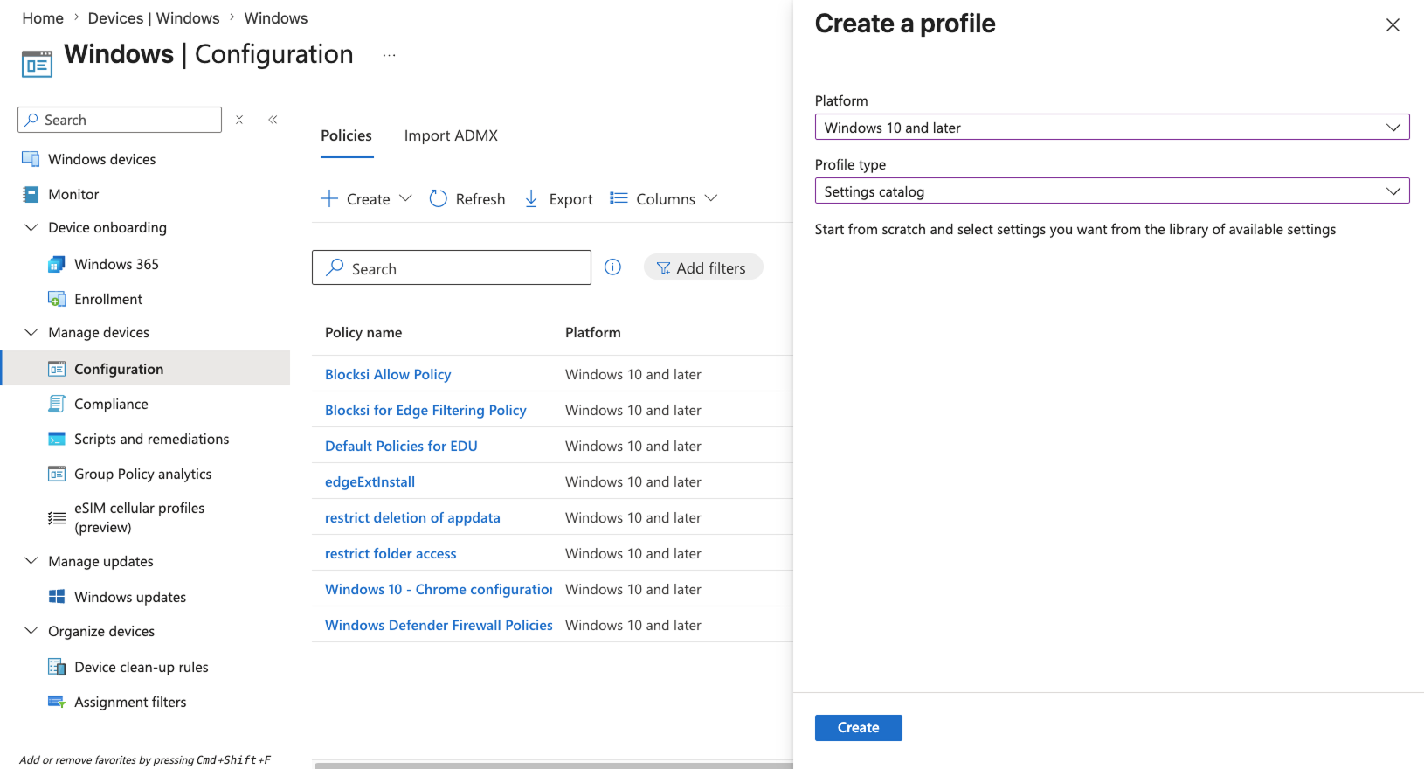Screen dimensions: 1424x769
Task: Click the sidebar Search field
Action: tap(120, 120)
